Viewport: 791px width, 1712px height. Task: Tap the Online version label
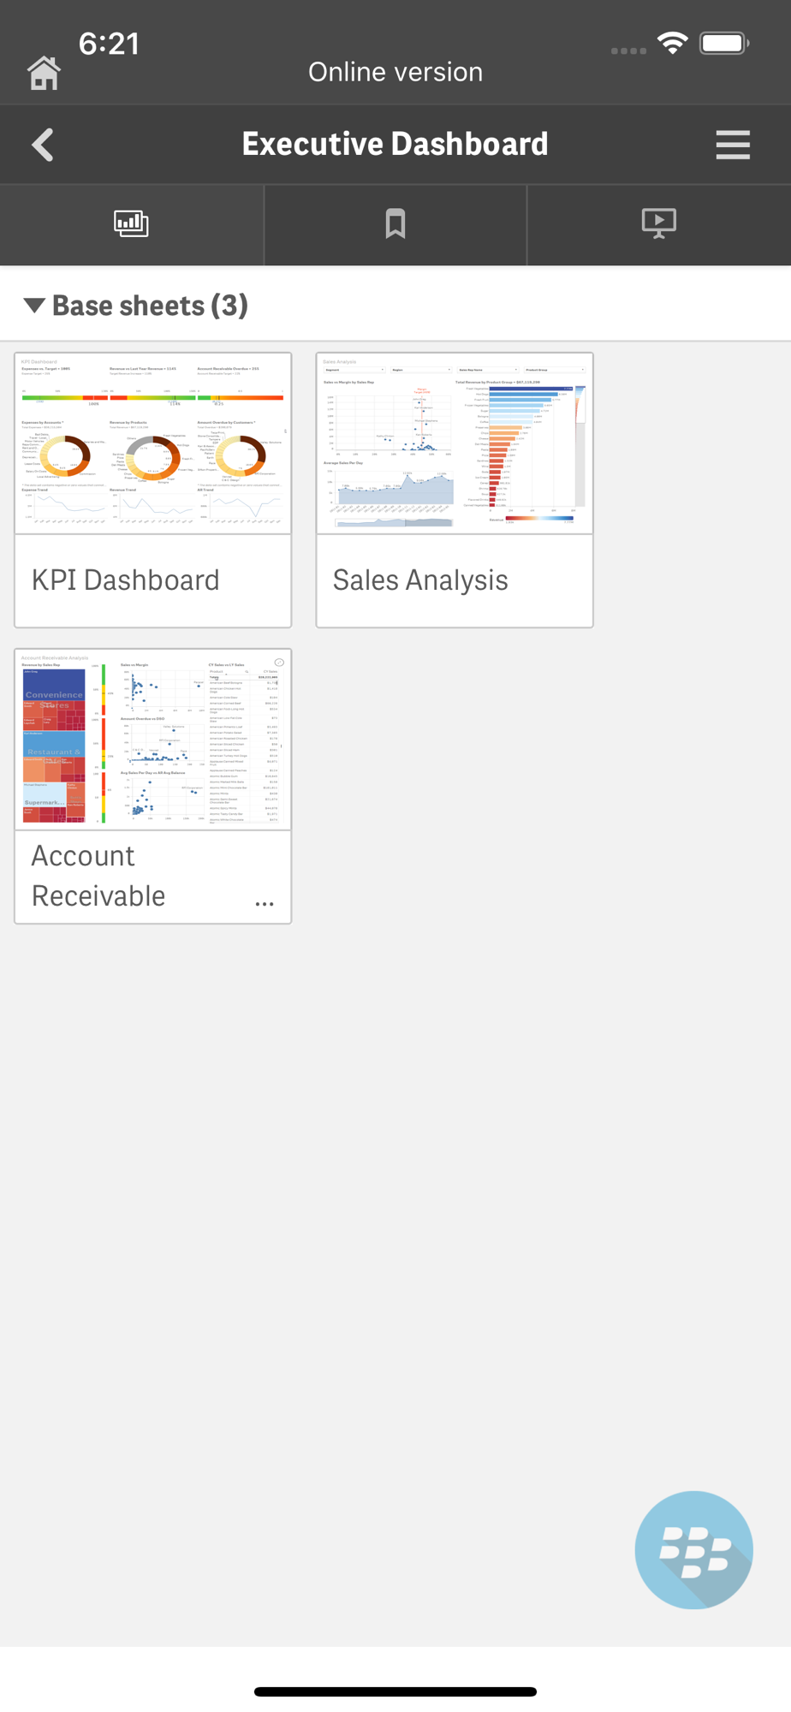point(395,72)
